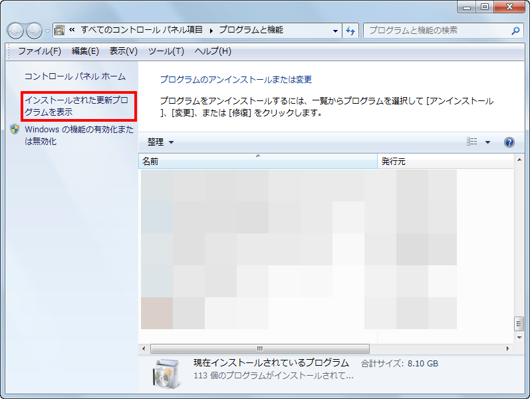Click the refresh button beside address bar
The image size is (530, 399).
[x=350, y=31]
